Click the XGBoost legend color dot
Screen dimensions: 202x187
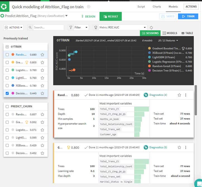click(149, 53)
